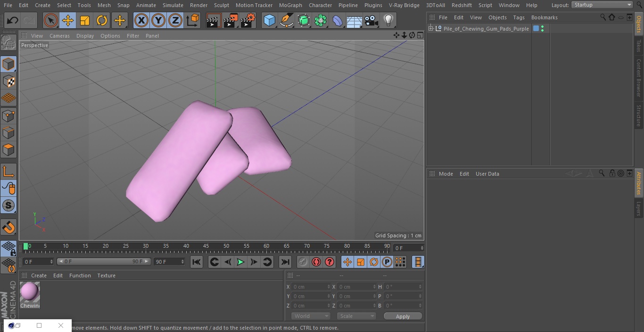
Task: Click the Undo arrow icon
Action: pos(13,21)
